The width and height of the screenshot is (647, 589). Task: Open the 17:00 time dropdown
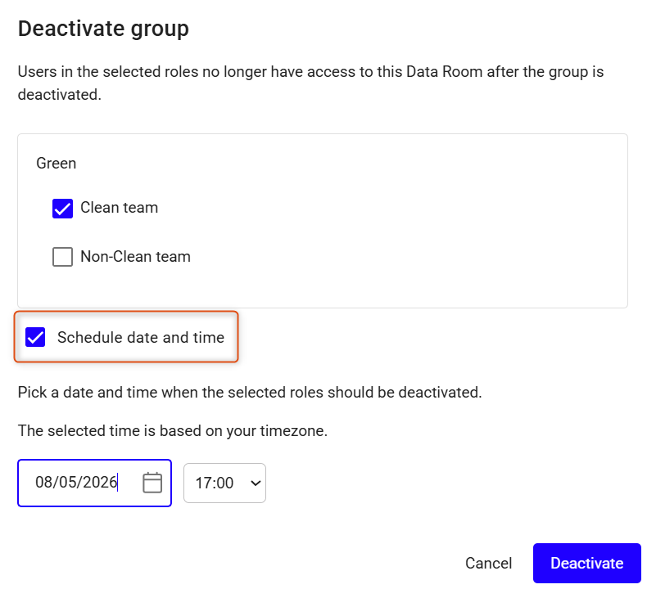[224, 483]
